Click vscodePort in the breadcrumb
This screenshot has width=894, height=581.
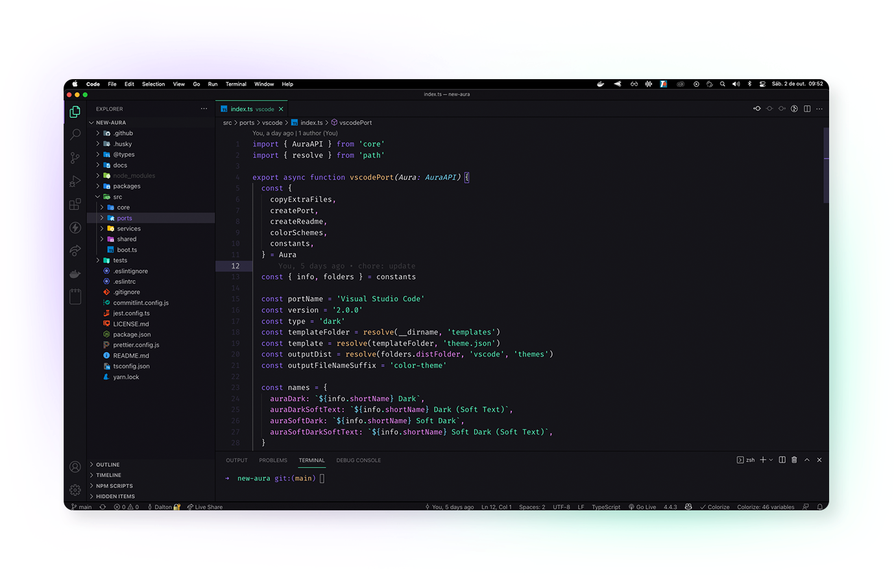[352, 123]
